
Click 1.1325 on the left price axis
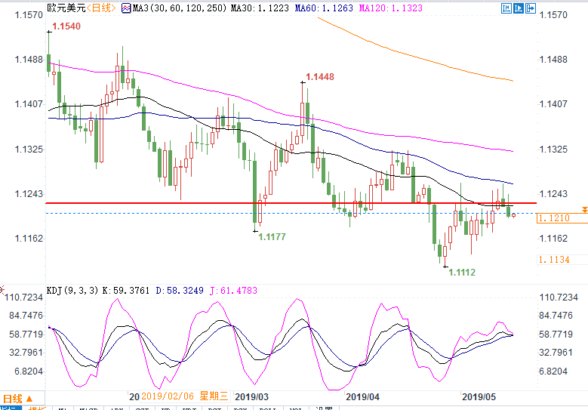[29, 150]
